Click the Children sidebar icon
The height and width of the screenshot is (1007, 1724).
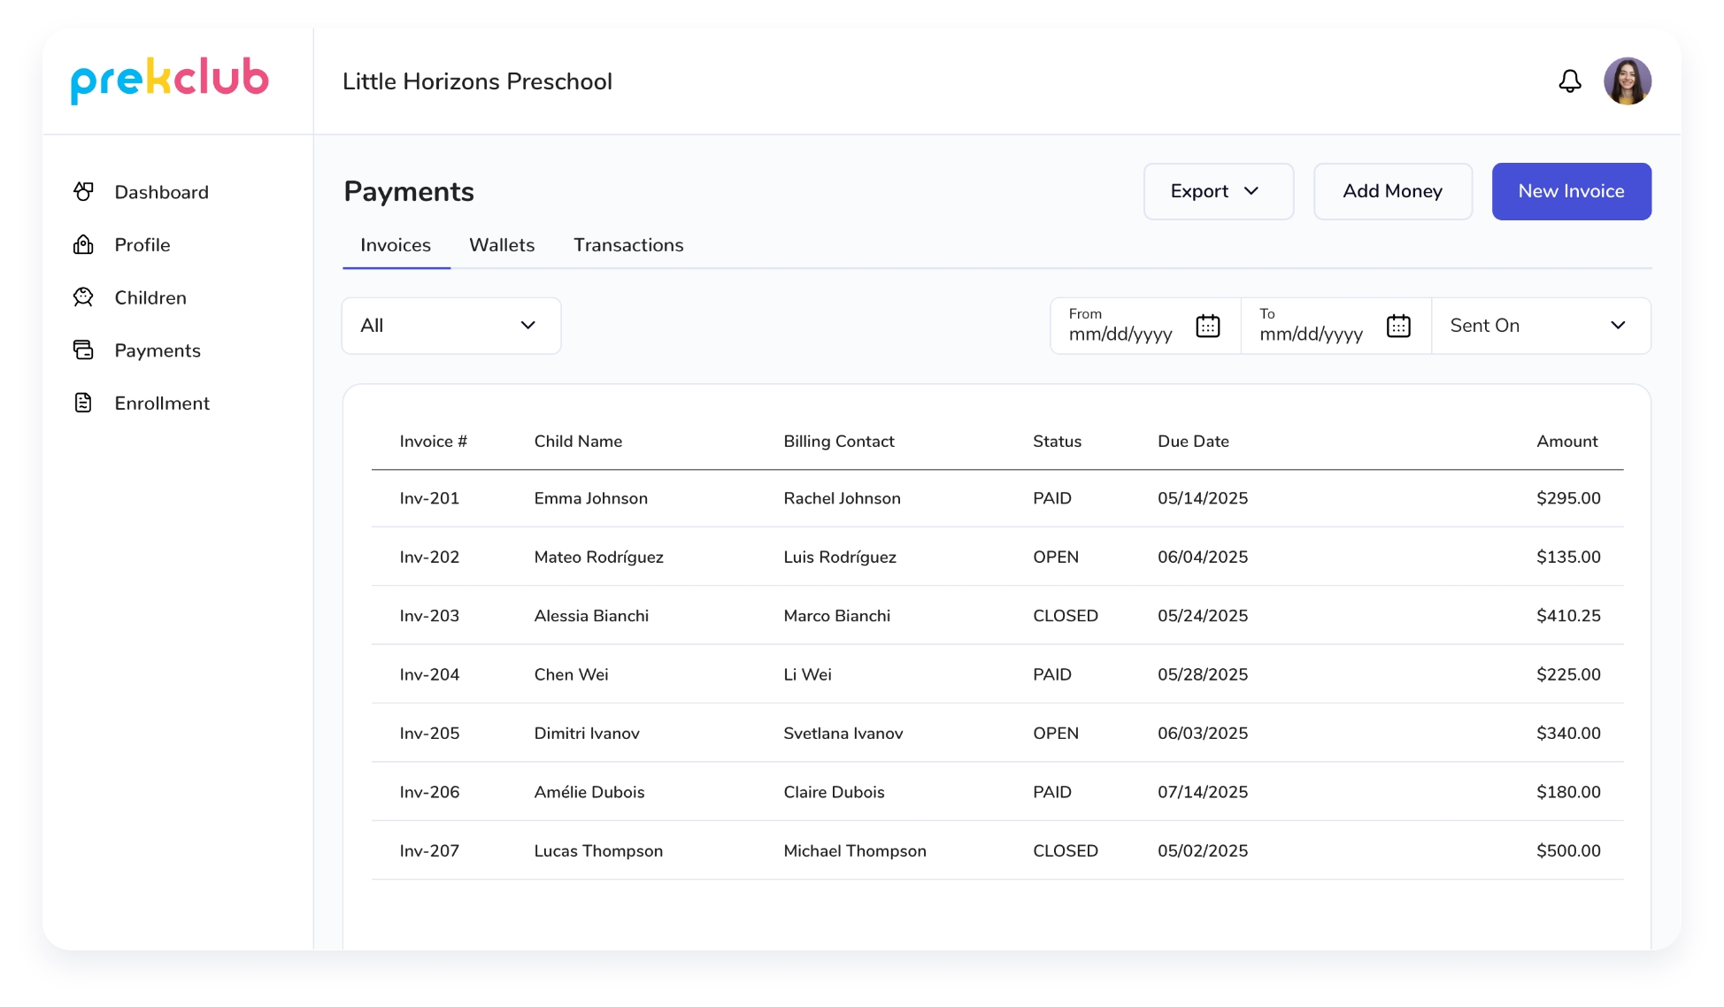point(83,297)
